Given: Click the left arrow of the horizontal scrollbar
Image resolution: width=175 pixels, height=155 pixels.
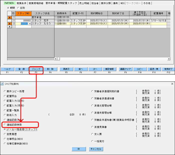Looking at the screenshot, I should [56, 59].
